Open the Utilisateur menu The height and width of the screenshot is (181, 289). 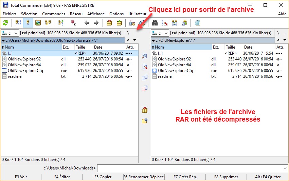pyautogui.click(x=137, y=14)
